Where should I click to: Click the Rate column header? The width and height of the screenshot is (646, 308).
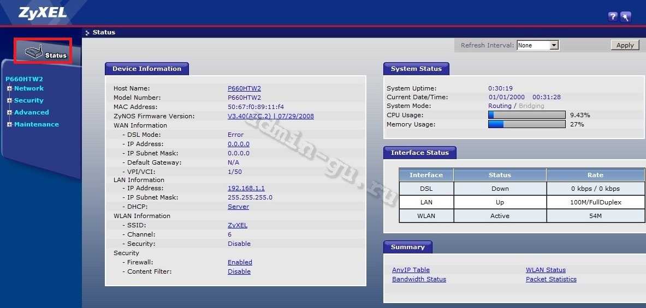596,175
